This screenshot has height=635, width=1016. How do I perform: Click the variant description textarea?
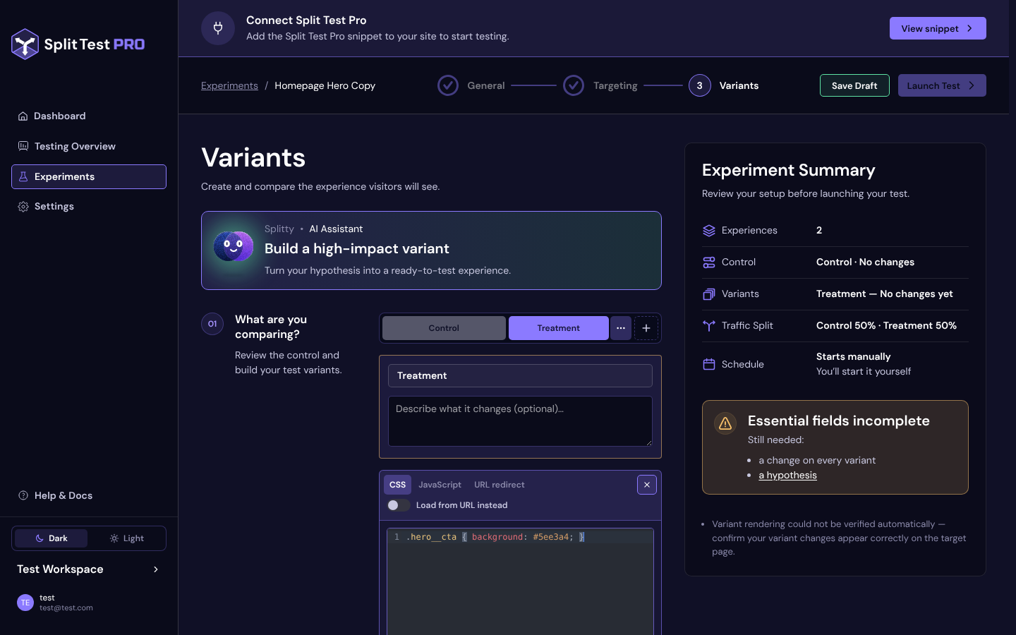(x=520, y=421)
